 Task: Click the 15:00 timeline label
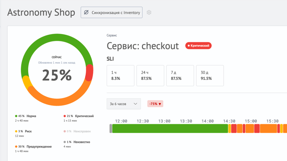(251, 121)
